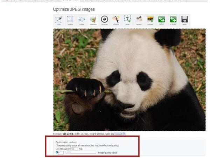This screenshot has height=158, width=210.
Task: Uncheck the image quality factor checkbox
Action: coord(57,152)
